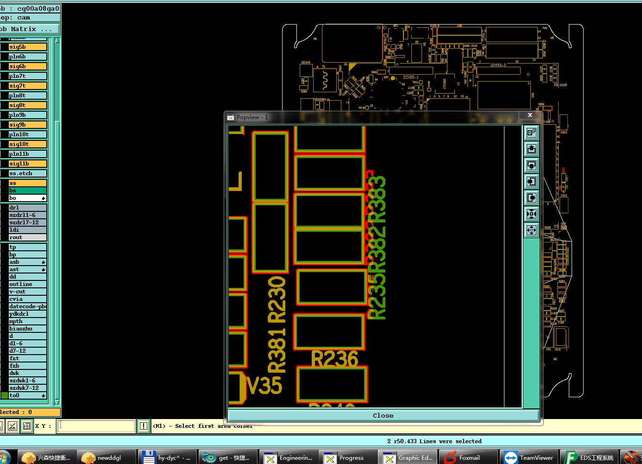Click the layer list scroll up arrow
The width and height of the screenshot is (642, 464).
click(57, 41)
